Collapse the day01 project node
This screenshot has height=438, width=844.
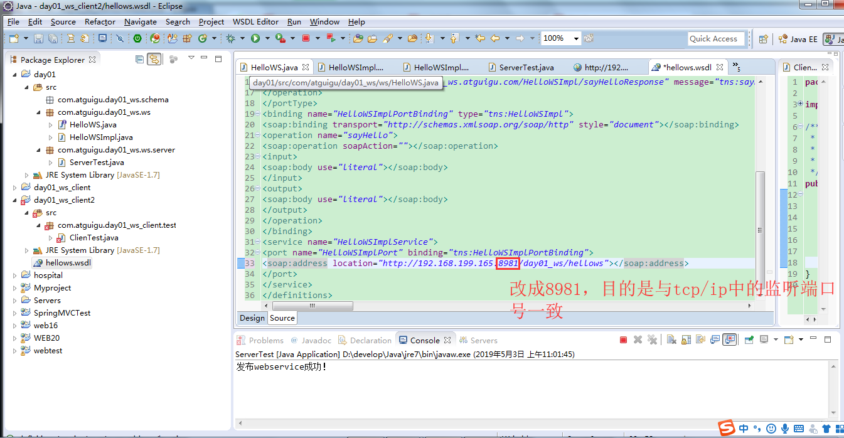(x=15, y=74)
